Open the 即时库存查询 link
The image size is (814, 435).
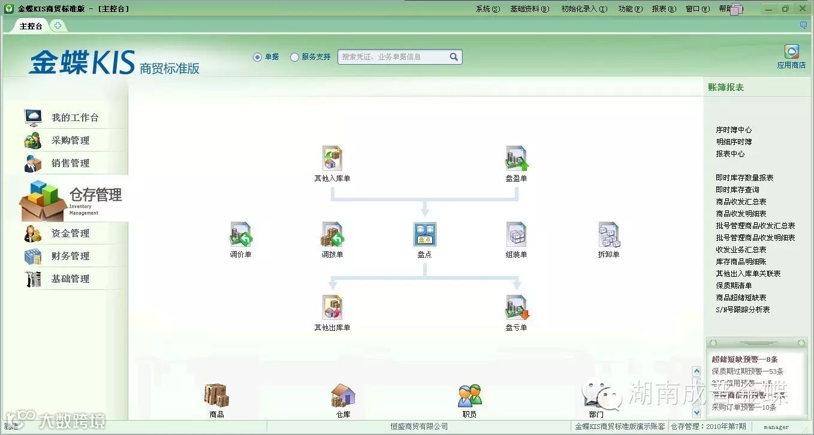point(737,190)
